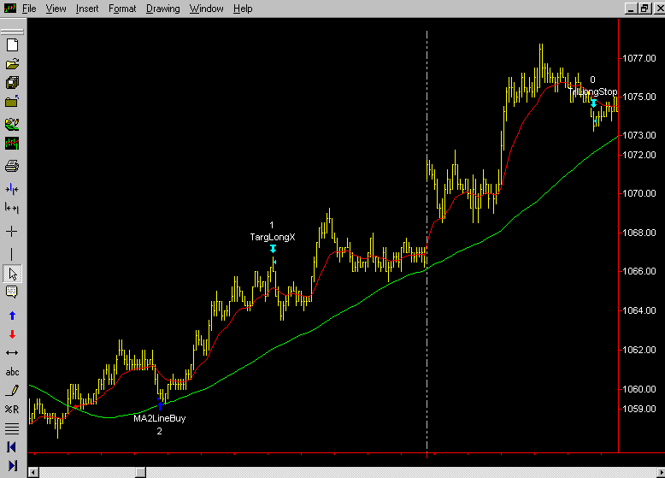The width and height of the screenshot is (665, 478).
Task: Restore down the chart window
Action: pos(645,9)
